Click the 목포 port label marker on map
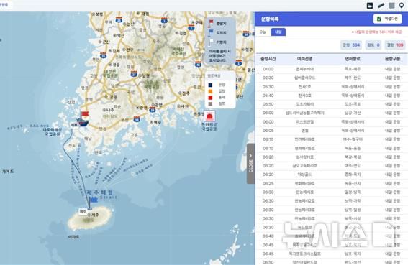This screenshot has height=265, width=408. tap(74, 125)
